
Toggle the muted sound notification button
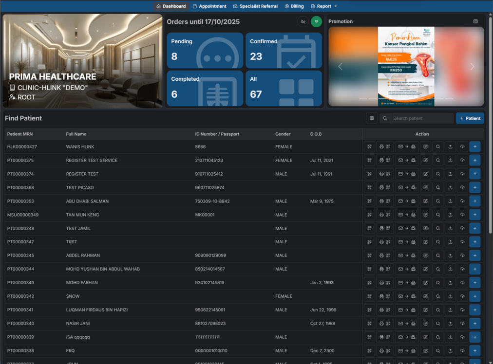tap(303, 21)
